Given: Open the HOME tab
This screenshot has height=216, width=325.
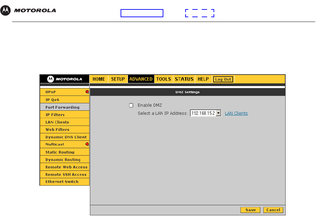Looking at the screenshot, I should coord(99,79).
